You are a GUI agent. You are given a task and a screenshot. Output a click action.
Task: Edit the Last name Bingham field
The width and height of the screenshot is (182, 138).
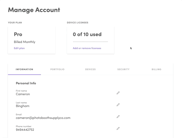(118, 105)
